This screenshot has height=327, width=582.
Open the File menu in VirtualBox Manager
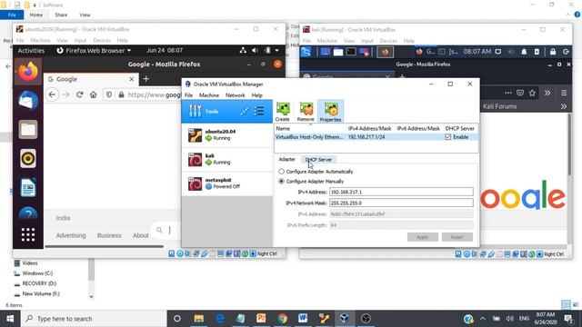[188, 95]
